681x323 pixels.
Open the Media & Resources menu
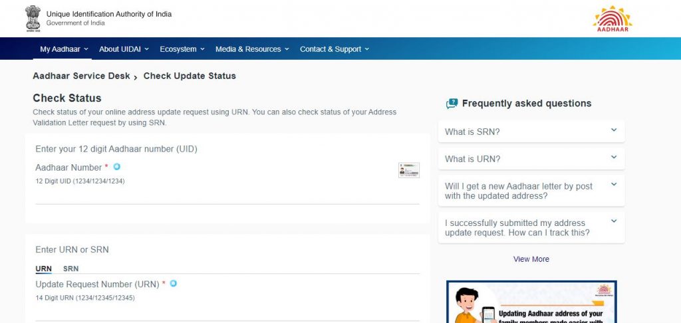click(x=252, y=49)
